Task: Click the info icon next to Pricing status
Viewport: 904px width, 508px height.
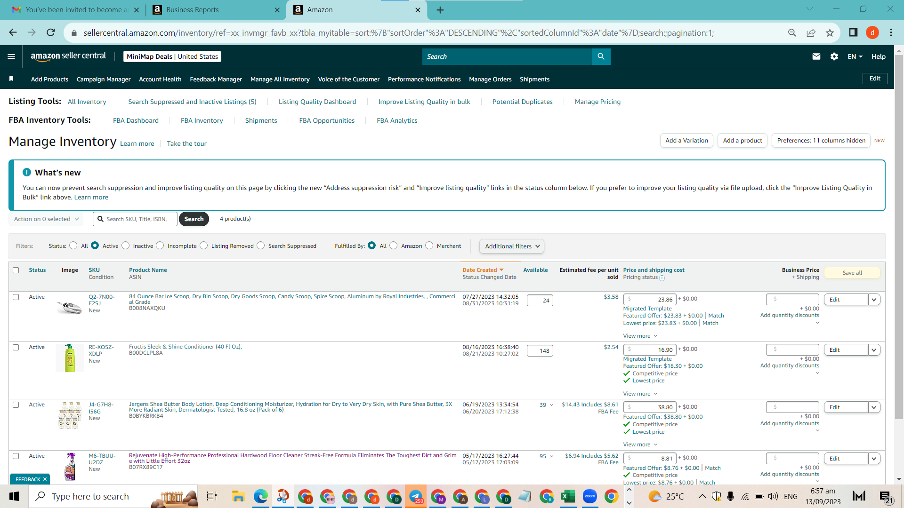Action: 662,278
